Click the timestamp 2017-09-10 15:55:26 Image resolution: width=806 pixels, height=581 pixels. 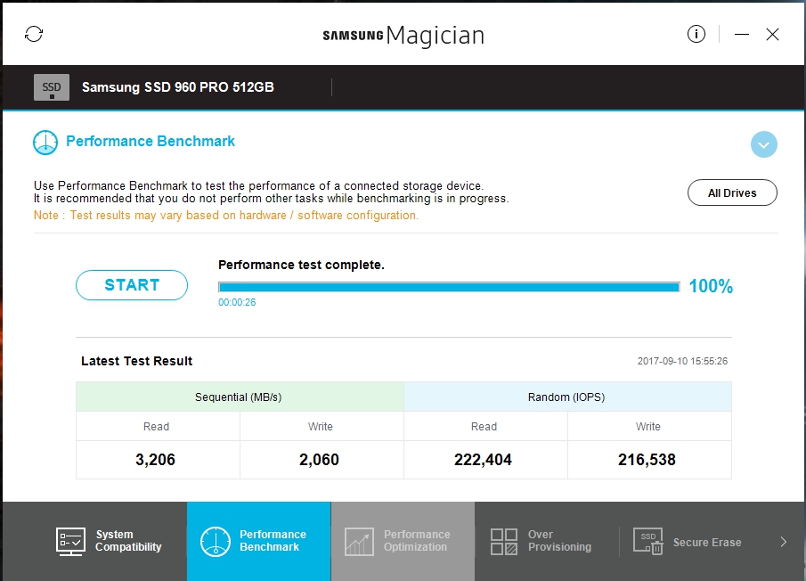(682, 361)
